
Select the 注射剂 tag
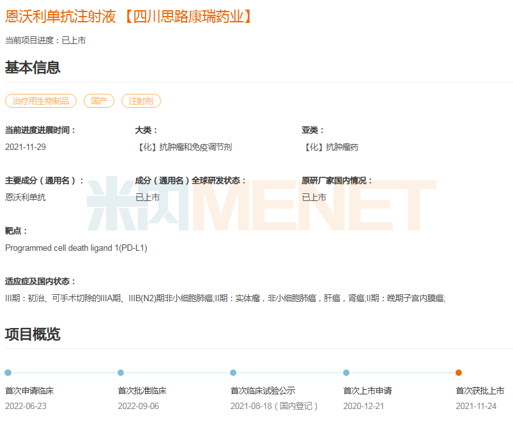click(x=141, y=101)
